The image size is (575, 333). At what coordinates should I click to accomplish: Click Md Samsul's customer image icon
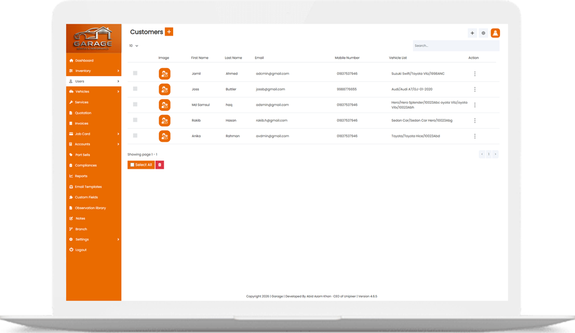[x=164, y=105]
